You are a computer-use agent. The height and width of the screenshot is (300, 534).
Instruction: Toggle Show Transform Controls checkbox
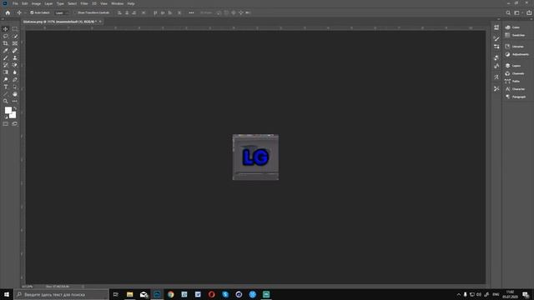(75, 12)
